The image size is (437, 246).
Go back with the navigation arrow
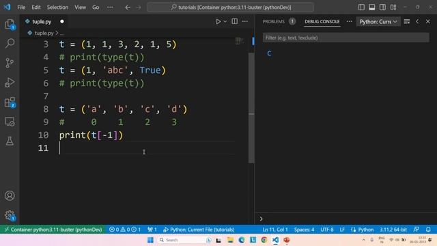point(128,8)
